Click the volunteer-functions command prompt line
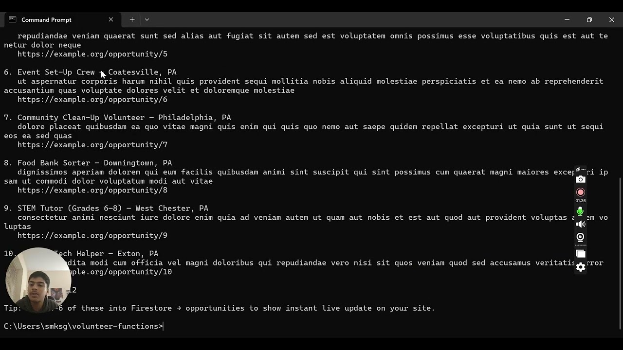This screenshot has height=350, width=623. (83, 326)
